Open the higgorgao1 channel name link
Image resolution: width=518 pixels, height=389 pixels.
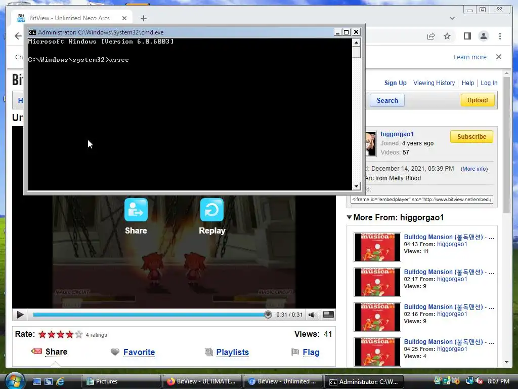[x=397, y=134]
